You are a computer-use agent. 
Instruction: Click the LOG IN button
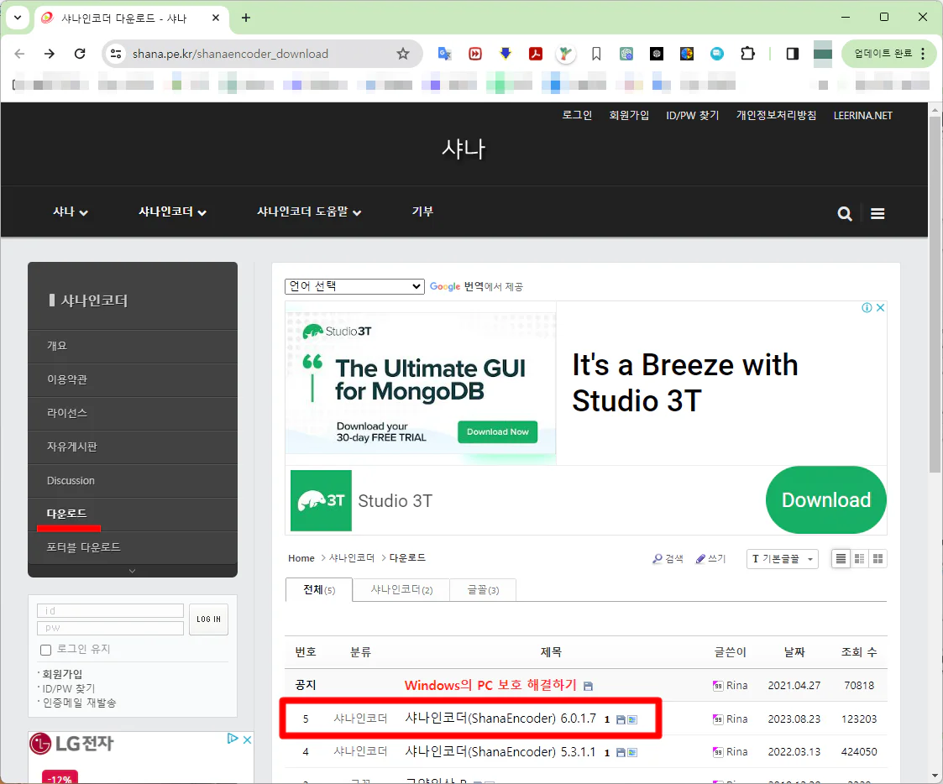209,619
